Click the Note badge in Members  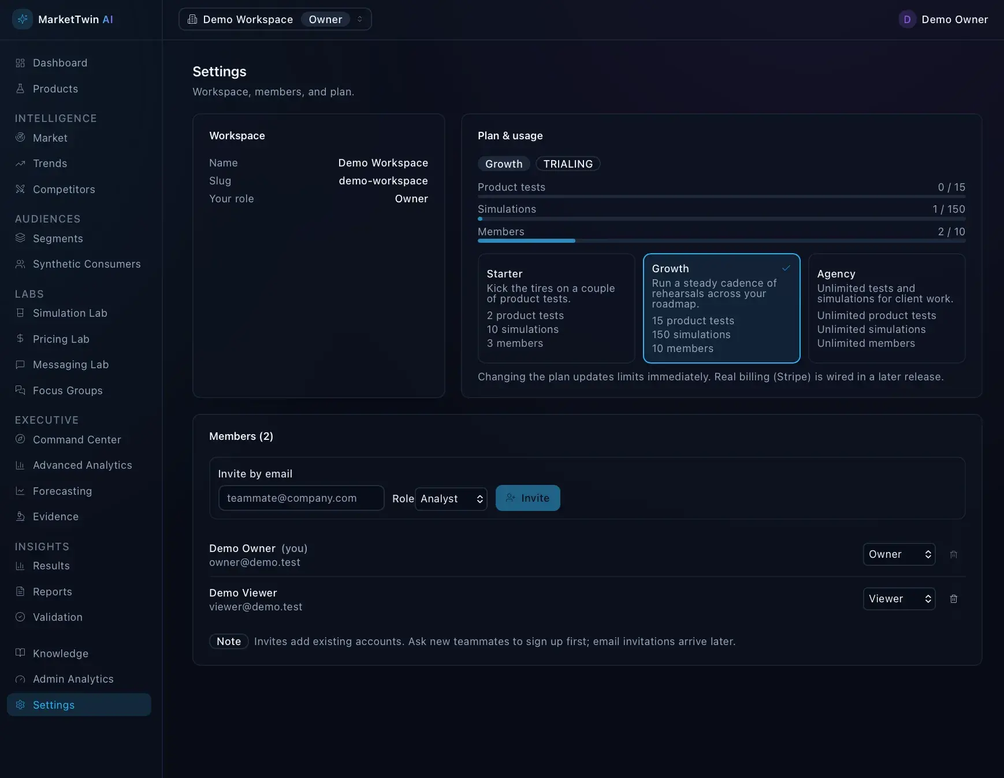tap(229, 641)
